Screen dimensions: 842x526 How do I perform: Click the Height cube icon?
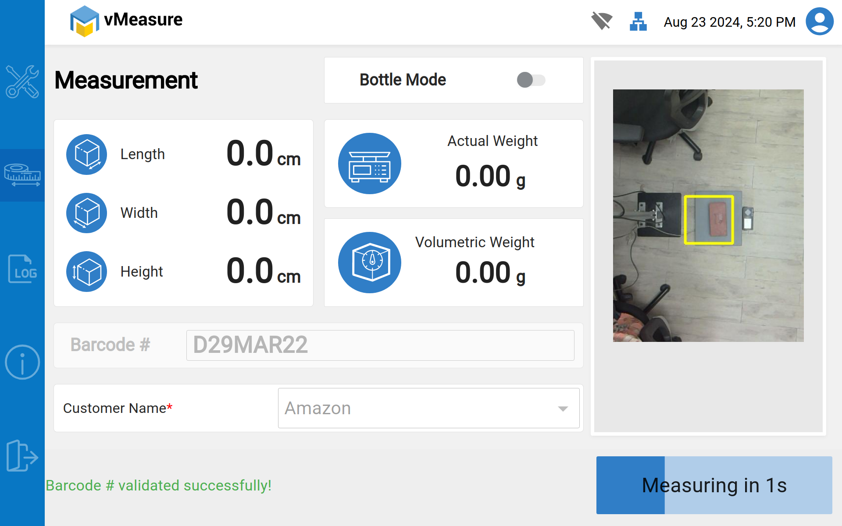(86, 271)
